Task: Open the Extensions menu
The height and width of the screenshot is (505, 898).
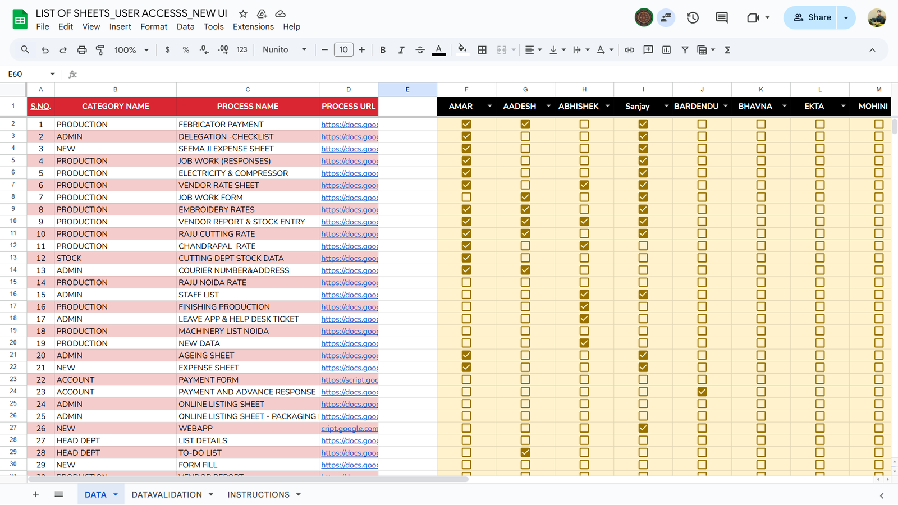Action: pos(253,27)
